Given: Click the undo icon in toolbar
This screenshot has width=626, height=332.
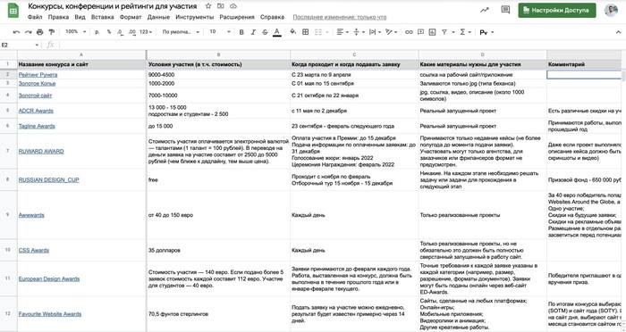Looking at the screenshot, I should [16, 32].
